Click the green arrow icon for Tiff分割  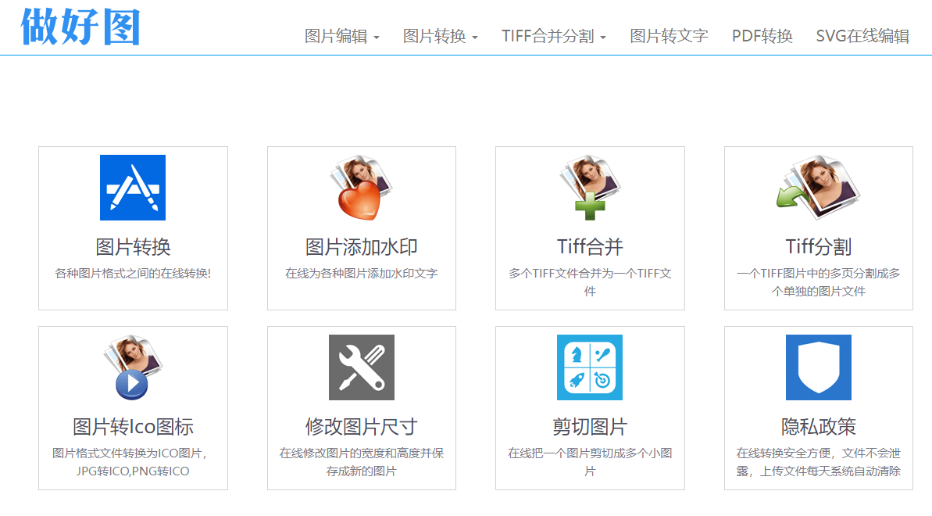click(x=817, y=188)
